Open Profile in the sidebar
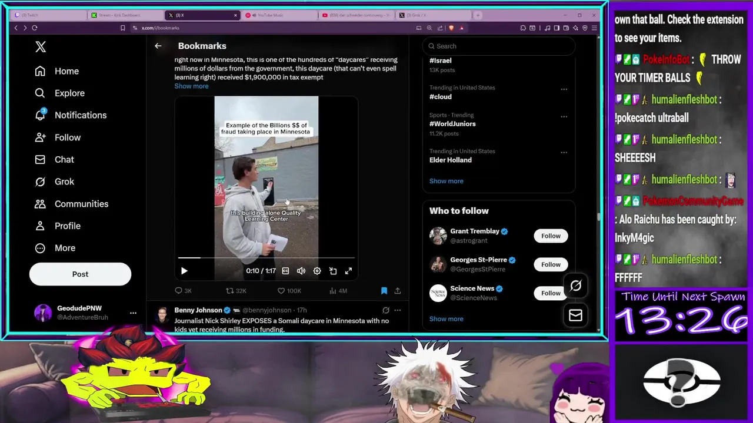The height and width of the screenshot is (423, 753). (58, 226)
